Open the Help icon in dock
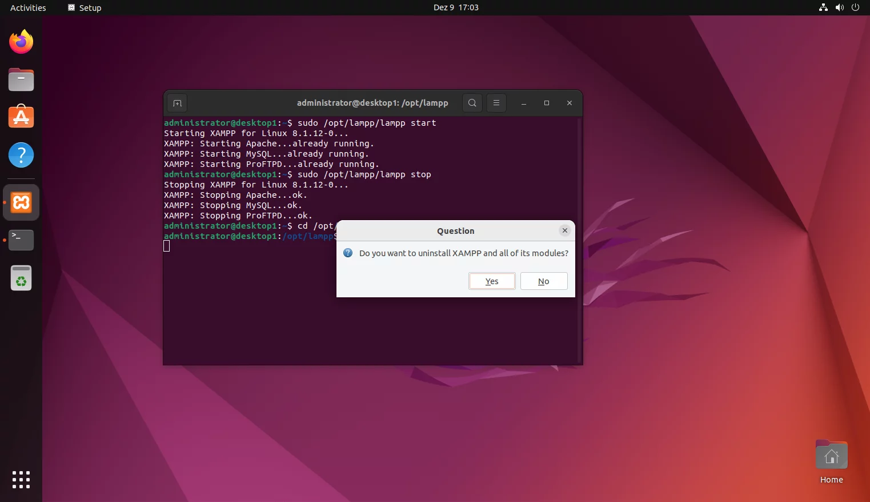Screen dimensions: 870x502 coord(21,155)
